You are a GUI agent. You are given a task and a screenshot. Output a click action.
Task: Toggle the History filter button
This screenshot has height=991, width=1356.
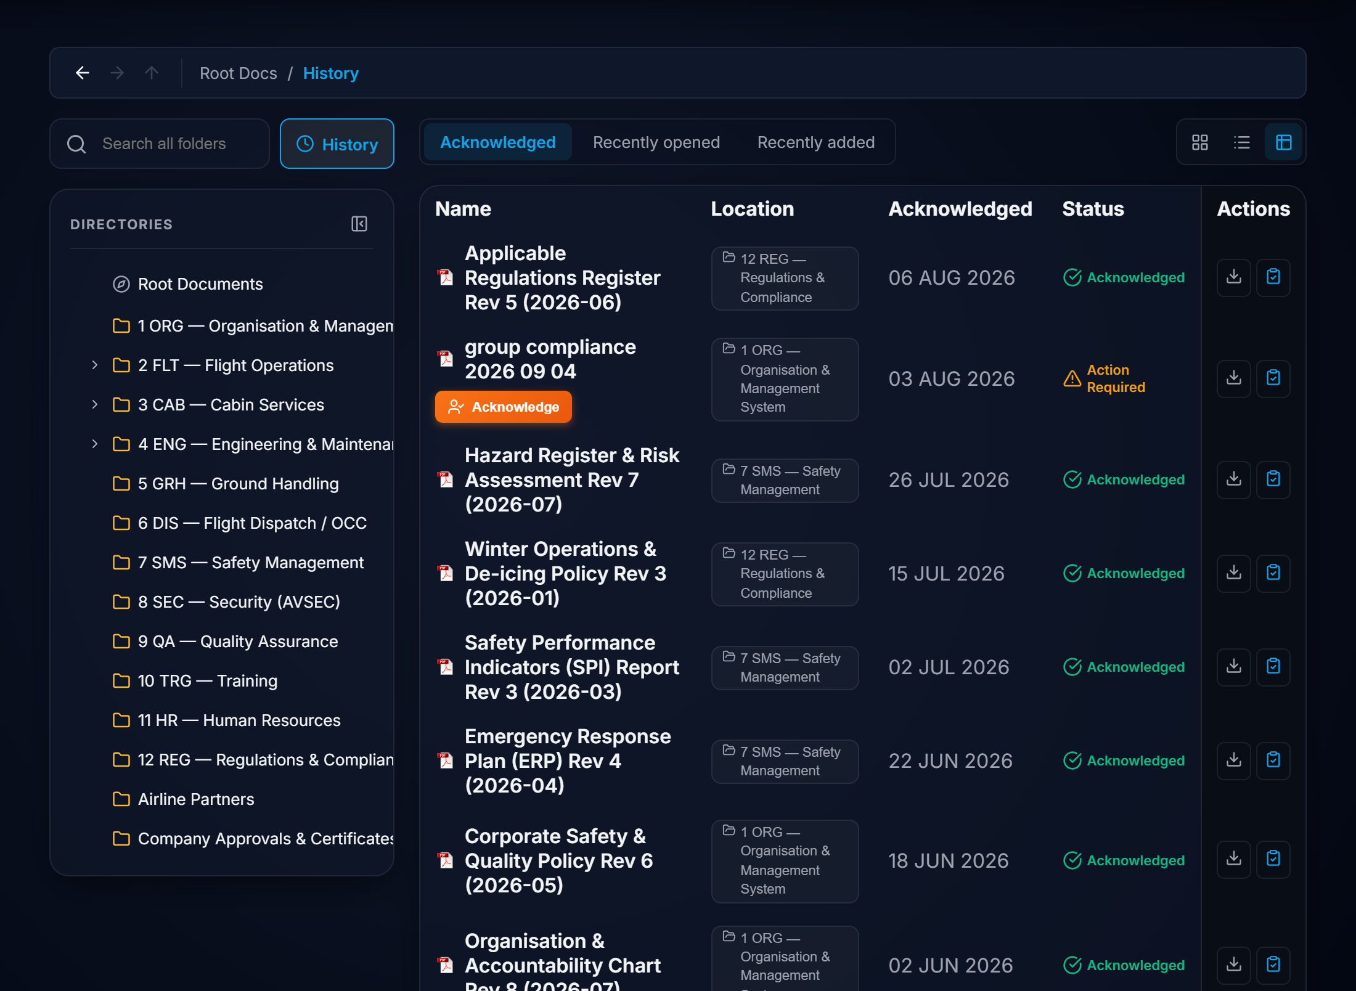[x=337, y=144]
